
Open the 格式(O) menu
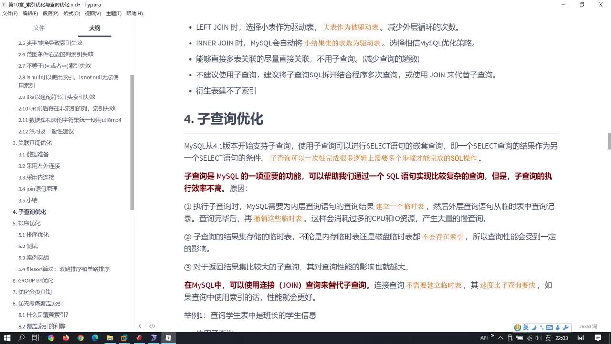click(72, 13)
